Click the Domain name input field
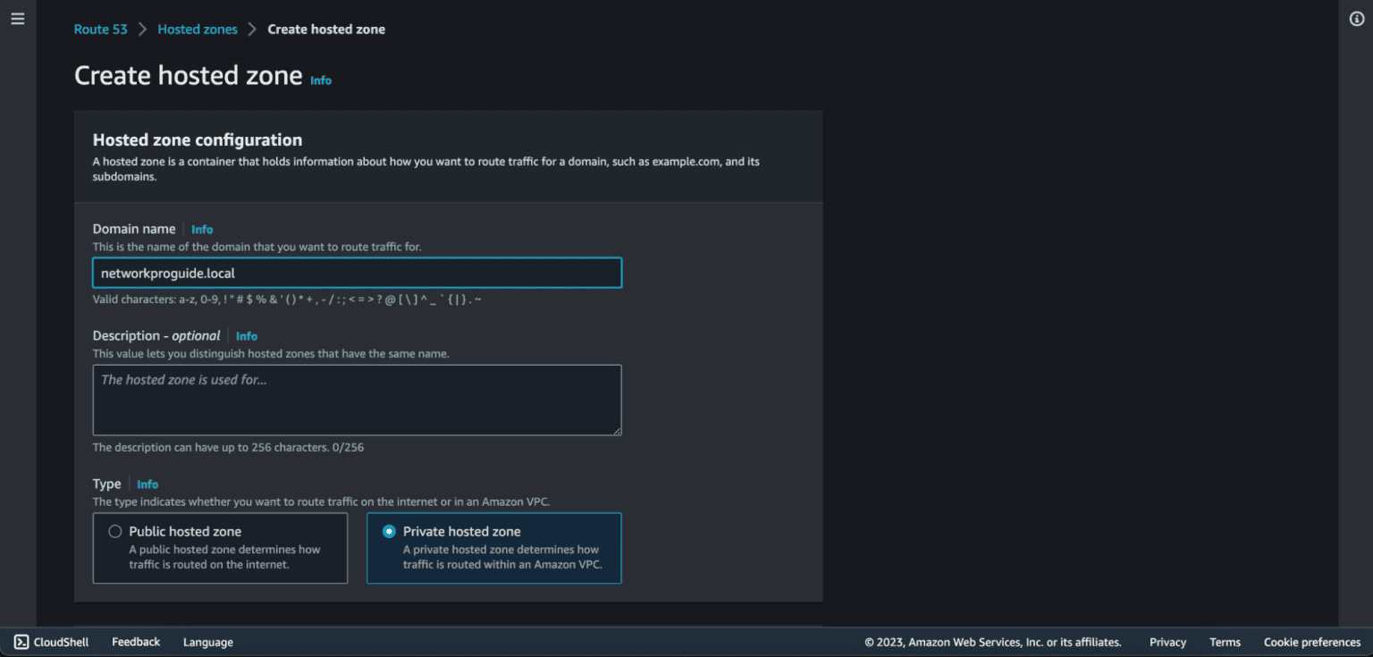 pos(357,273)
